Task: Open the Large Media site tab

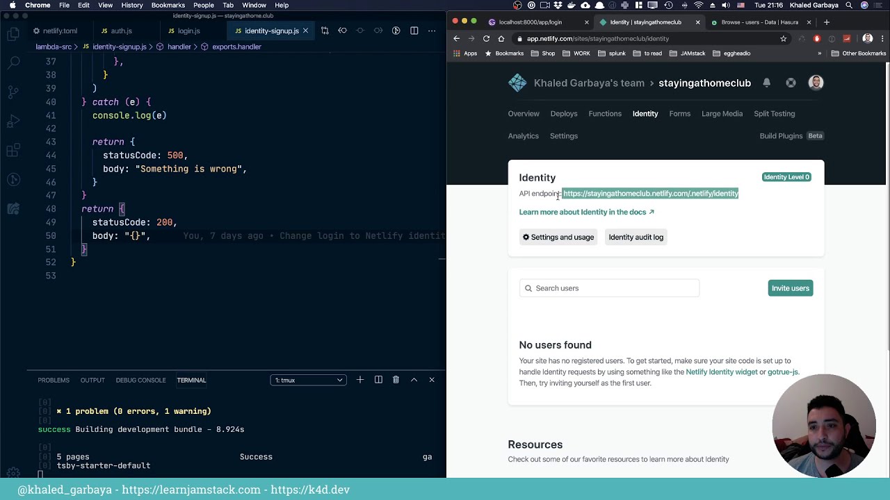Action: [x=722, y=114]
